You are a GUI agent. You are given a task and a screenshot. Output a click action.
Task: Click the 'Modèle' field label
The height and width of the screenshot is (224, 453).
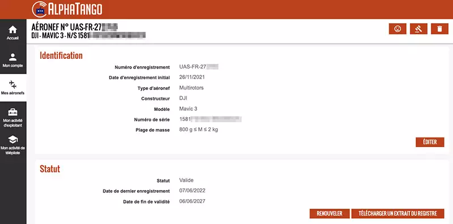point(162,109)
